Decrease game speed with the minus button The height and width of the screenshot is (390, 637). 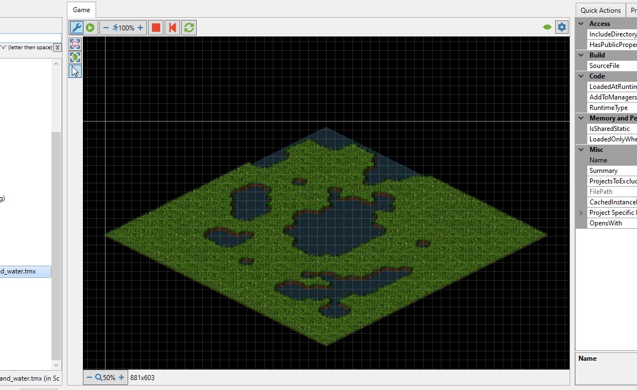click(x=106, y=28)
